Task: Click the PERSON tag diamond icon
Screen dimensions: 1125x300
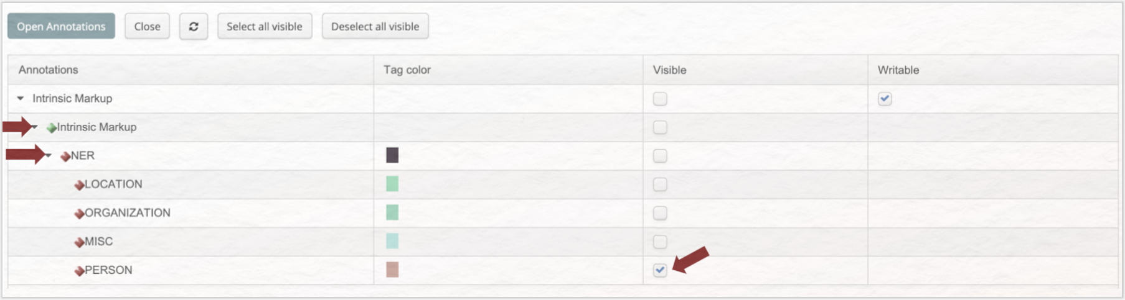Action: click(79, 271)
